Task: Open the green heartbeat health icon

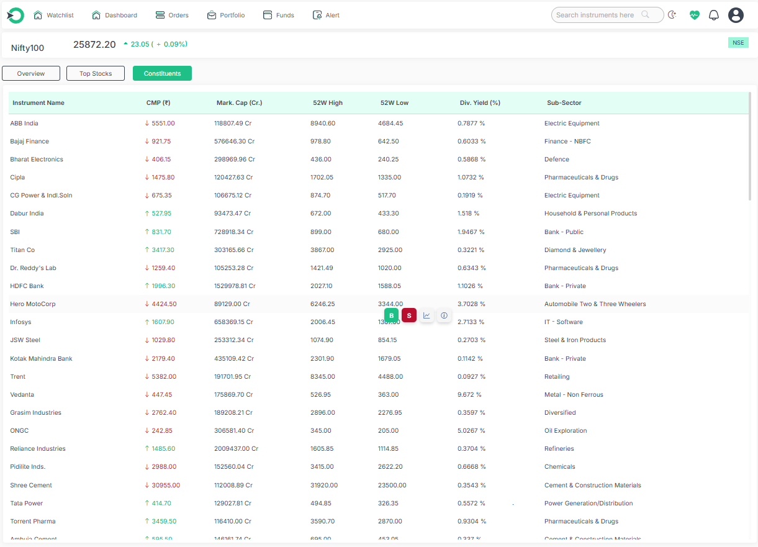Action: coord(694,15)
